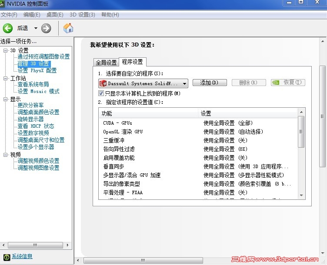327x265 pixels.
Task: Open 调整桌面颜色设置 task
Action: (38, 112)
